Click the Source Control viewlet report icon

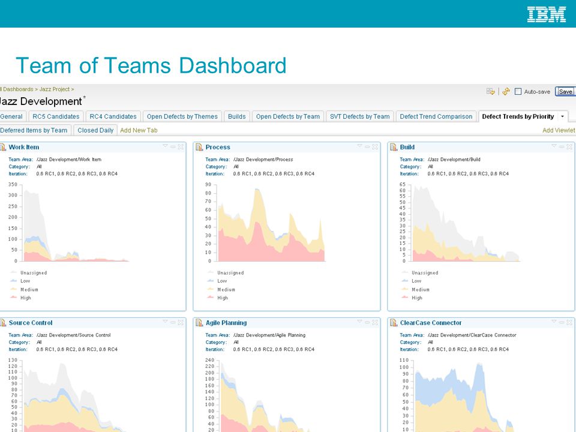click(x=3, y=323)
